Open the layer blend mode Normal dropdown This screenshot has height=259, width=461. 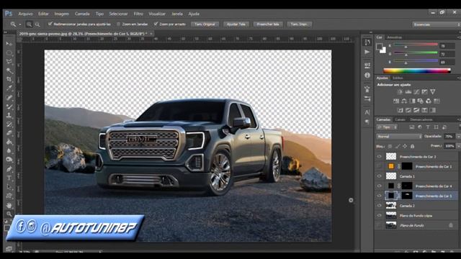pyautogui.click(x=399, y=137)
